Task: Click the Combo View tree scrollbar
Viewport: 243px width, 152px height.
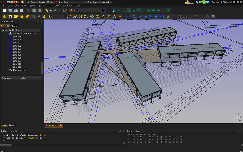Action: pyautogui.click(x=42, y=68)
